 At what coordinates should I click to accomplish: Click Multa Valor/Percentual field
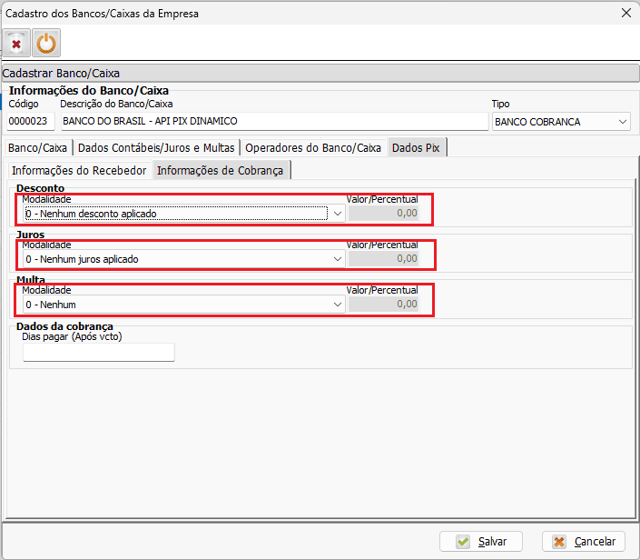point(384,304)
